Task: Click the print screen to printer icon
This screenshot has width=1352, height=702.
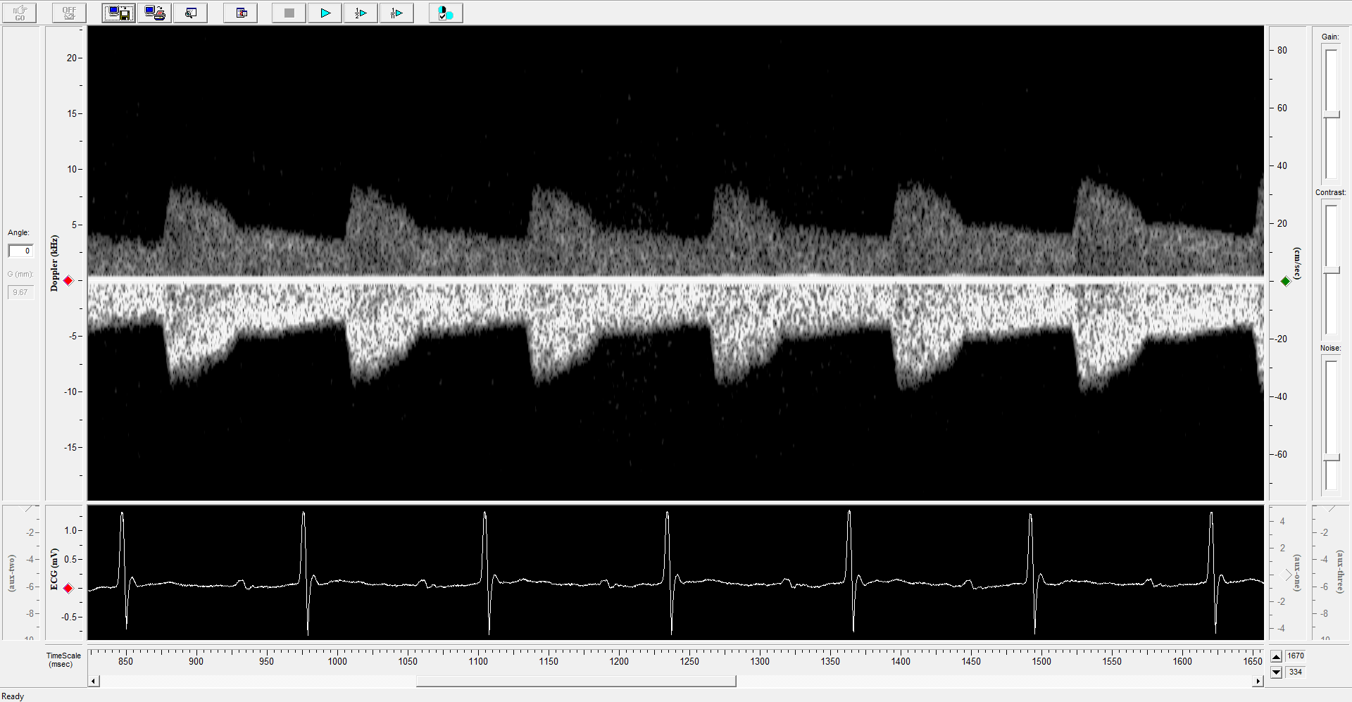Action: tap(154, 13)
